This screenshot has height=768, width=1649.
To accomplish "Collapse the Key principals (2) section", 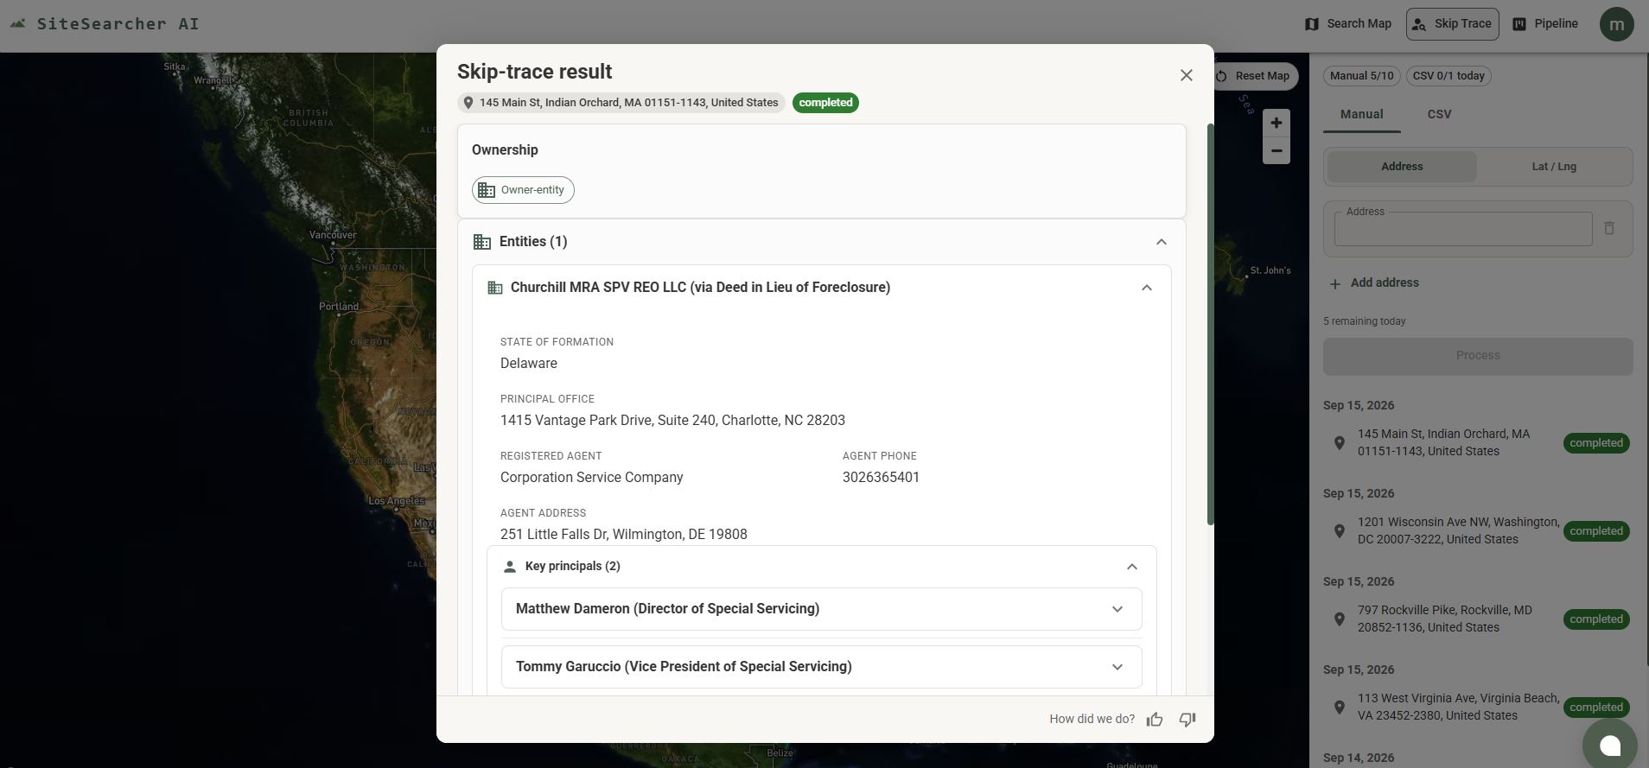I will pyautogui.click(x=1131, y=567).
